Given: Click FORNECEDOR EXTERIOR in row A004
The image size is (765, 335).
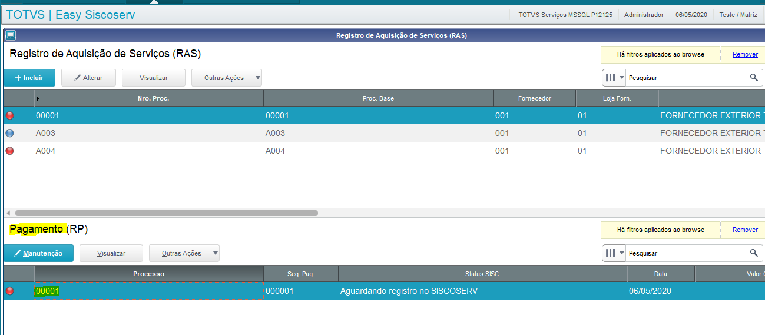Looking at the screenshot, I should (712, 151).
